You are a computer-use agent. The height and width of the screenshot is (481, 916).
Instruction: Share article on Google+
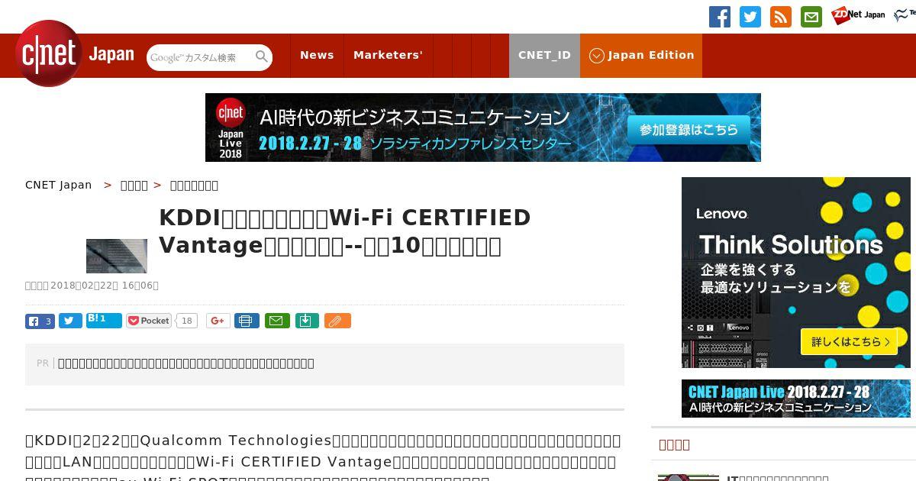tap(218, 321)
